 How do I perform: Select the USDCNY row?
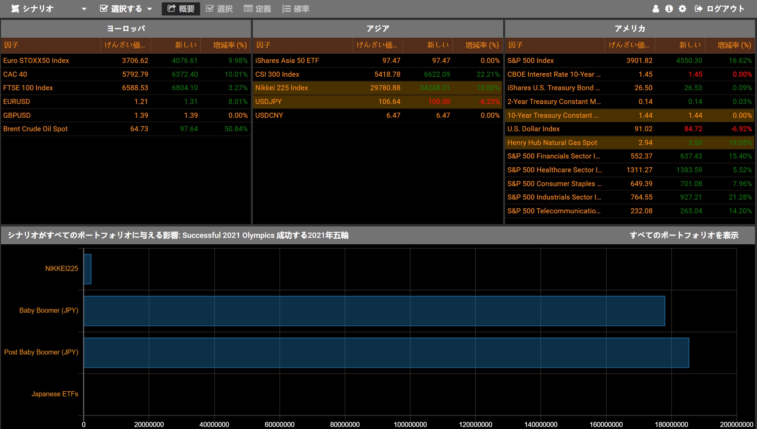378,115
